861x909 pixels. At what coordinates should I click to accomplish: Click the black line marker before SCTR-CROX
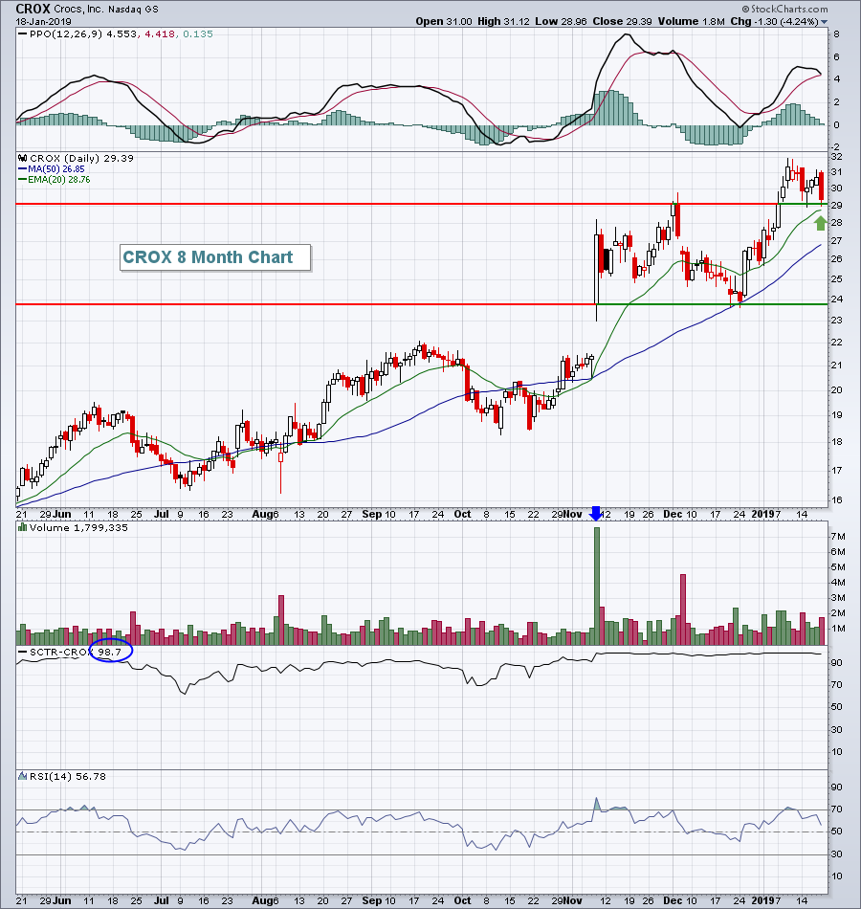[23, 653]
